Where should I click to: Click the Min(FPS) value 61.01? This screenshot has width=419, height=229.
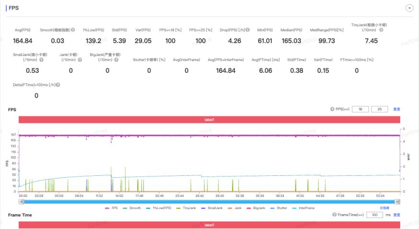[265, 41]
